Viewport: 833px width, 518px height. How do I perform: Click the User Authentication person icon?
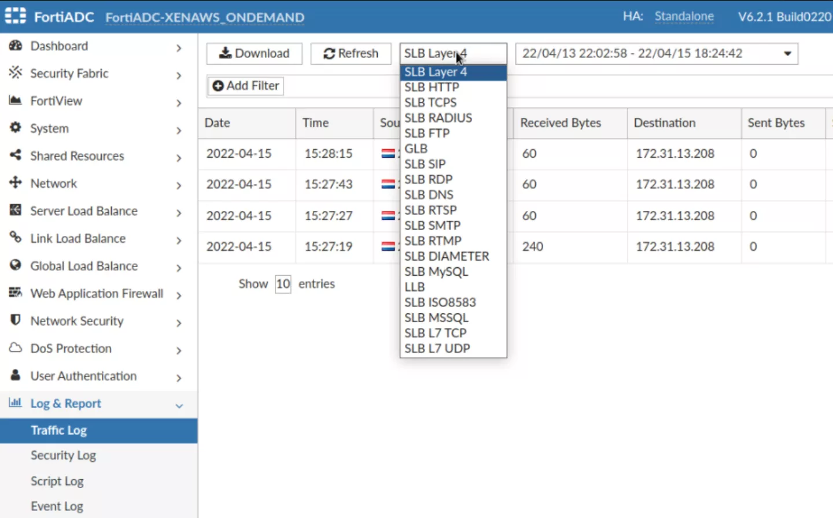pos(16,375)
